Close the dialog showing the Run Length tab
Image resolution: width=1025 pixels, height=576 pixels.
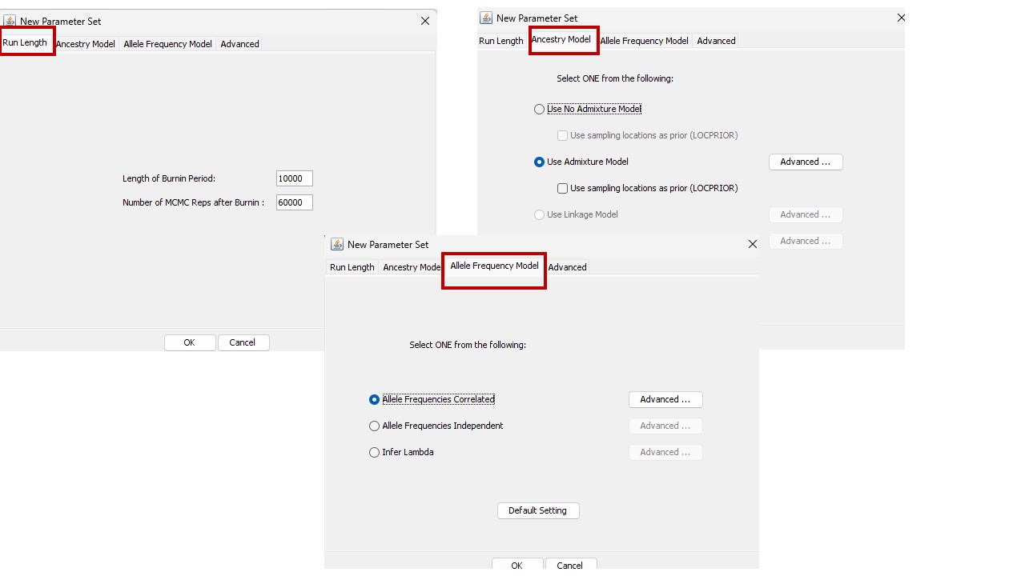425,21
